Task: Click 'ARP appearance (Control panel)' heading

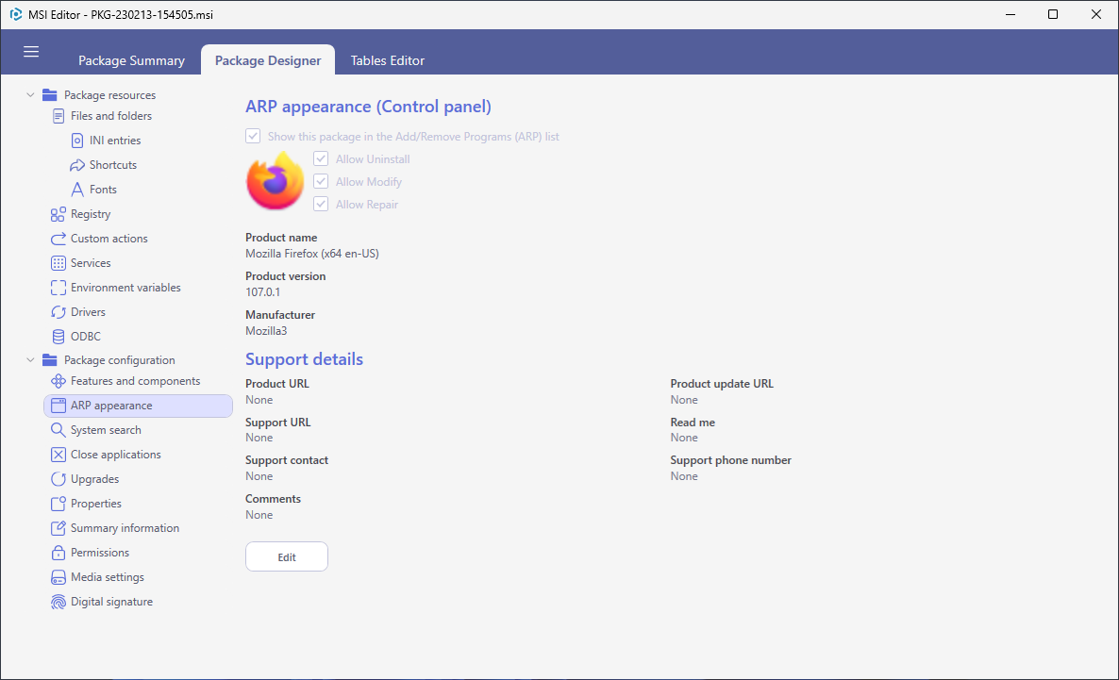Action: coord(368,107)
